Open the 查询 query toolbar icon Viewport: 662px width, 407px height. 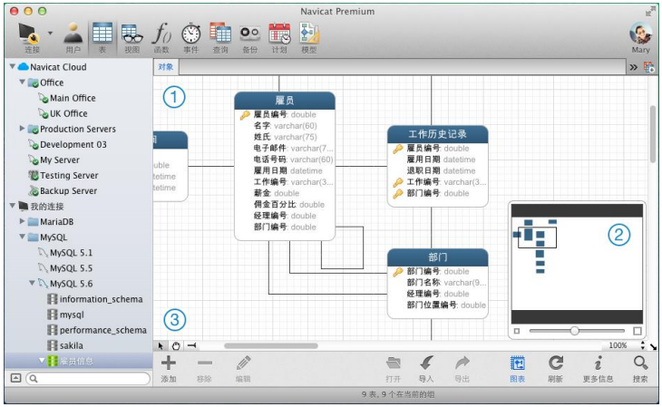pos(220,33)
